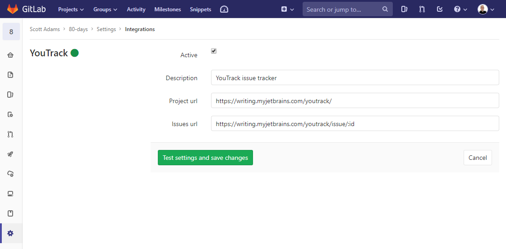Open the Help question mark dropdown
This screenshot has width=506, height=249.
[x=460, y=9]
